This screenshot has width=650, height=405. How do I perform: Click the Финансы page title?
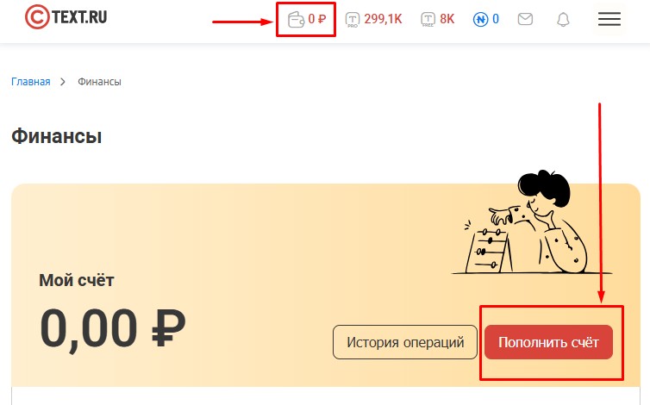pyautogui.click(x=56, y=136)
